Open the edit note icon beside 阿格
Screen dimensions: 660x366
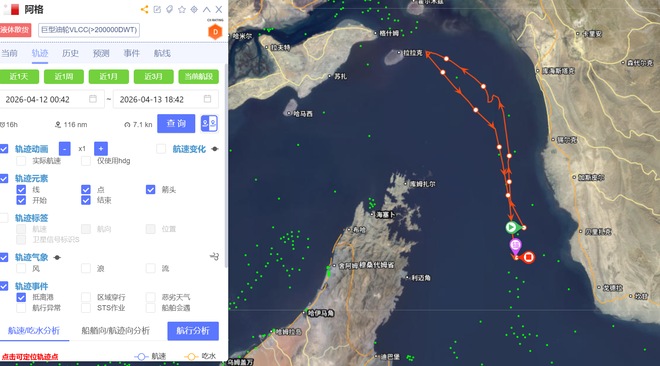pos(157,9)
